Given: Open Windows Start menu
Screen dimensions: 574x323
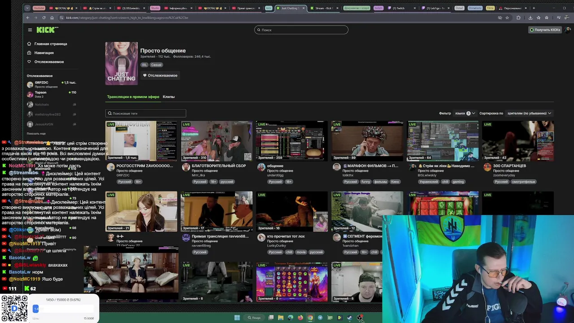Looking at the screenshot, I should [237, 318].
